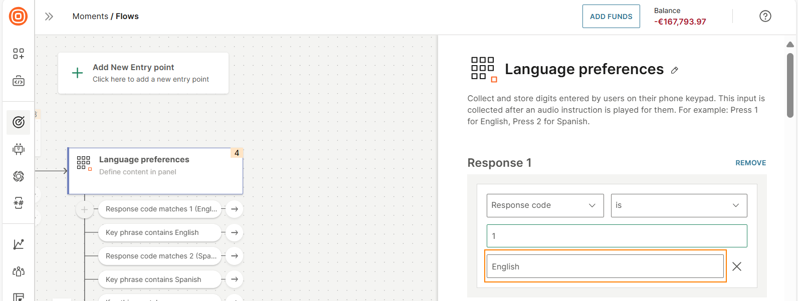
Task: Click the Response 1 heading
Action: 499,163
